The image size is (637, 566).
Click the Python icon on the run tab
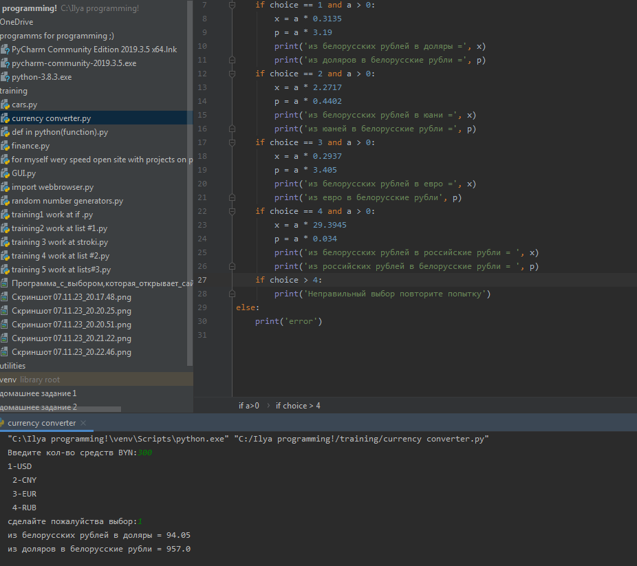point(2,423)
